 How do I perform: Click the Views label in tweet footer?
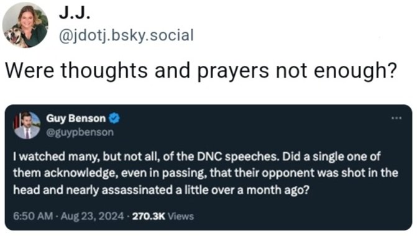(x=181, y=216)
